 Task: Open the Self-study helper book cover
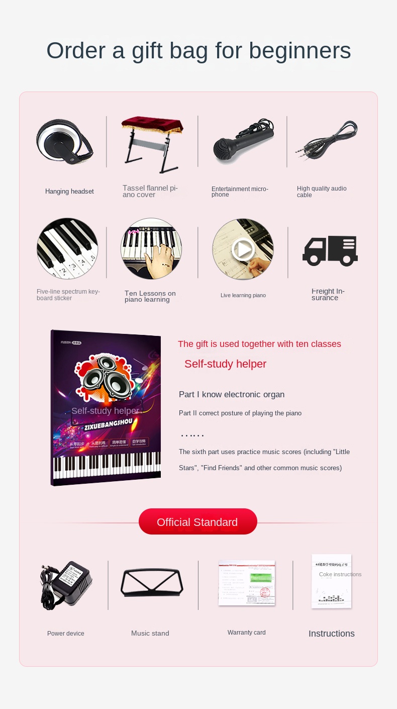tap(106, 408)
